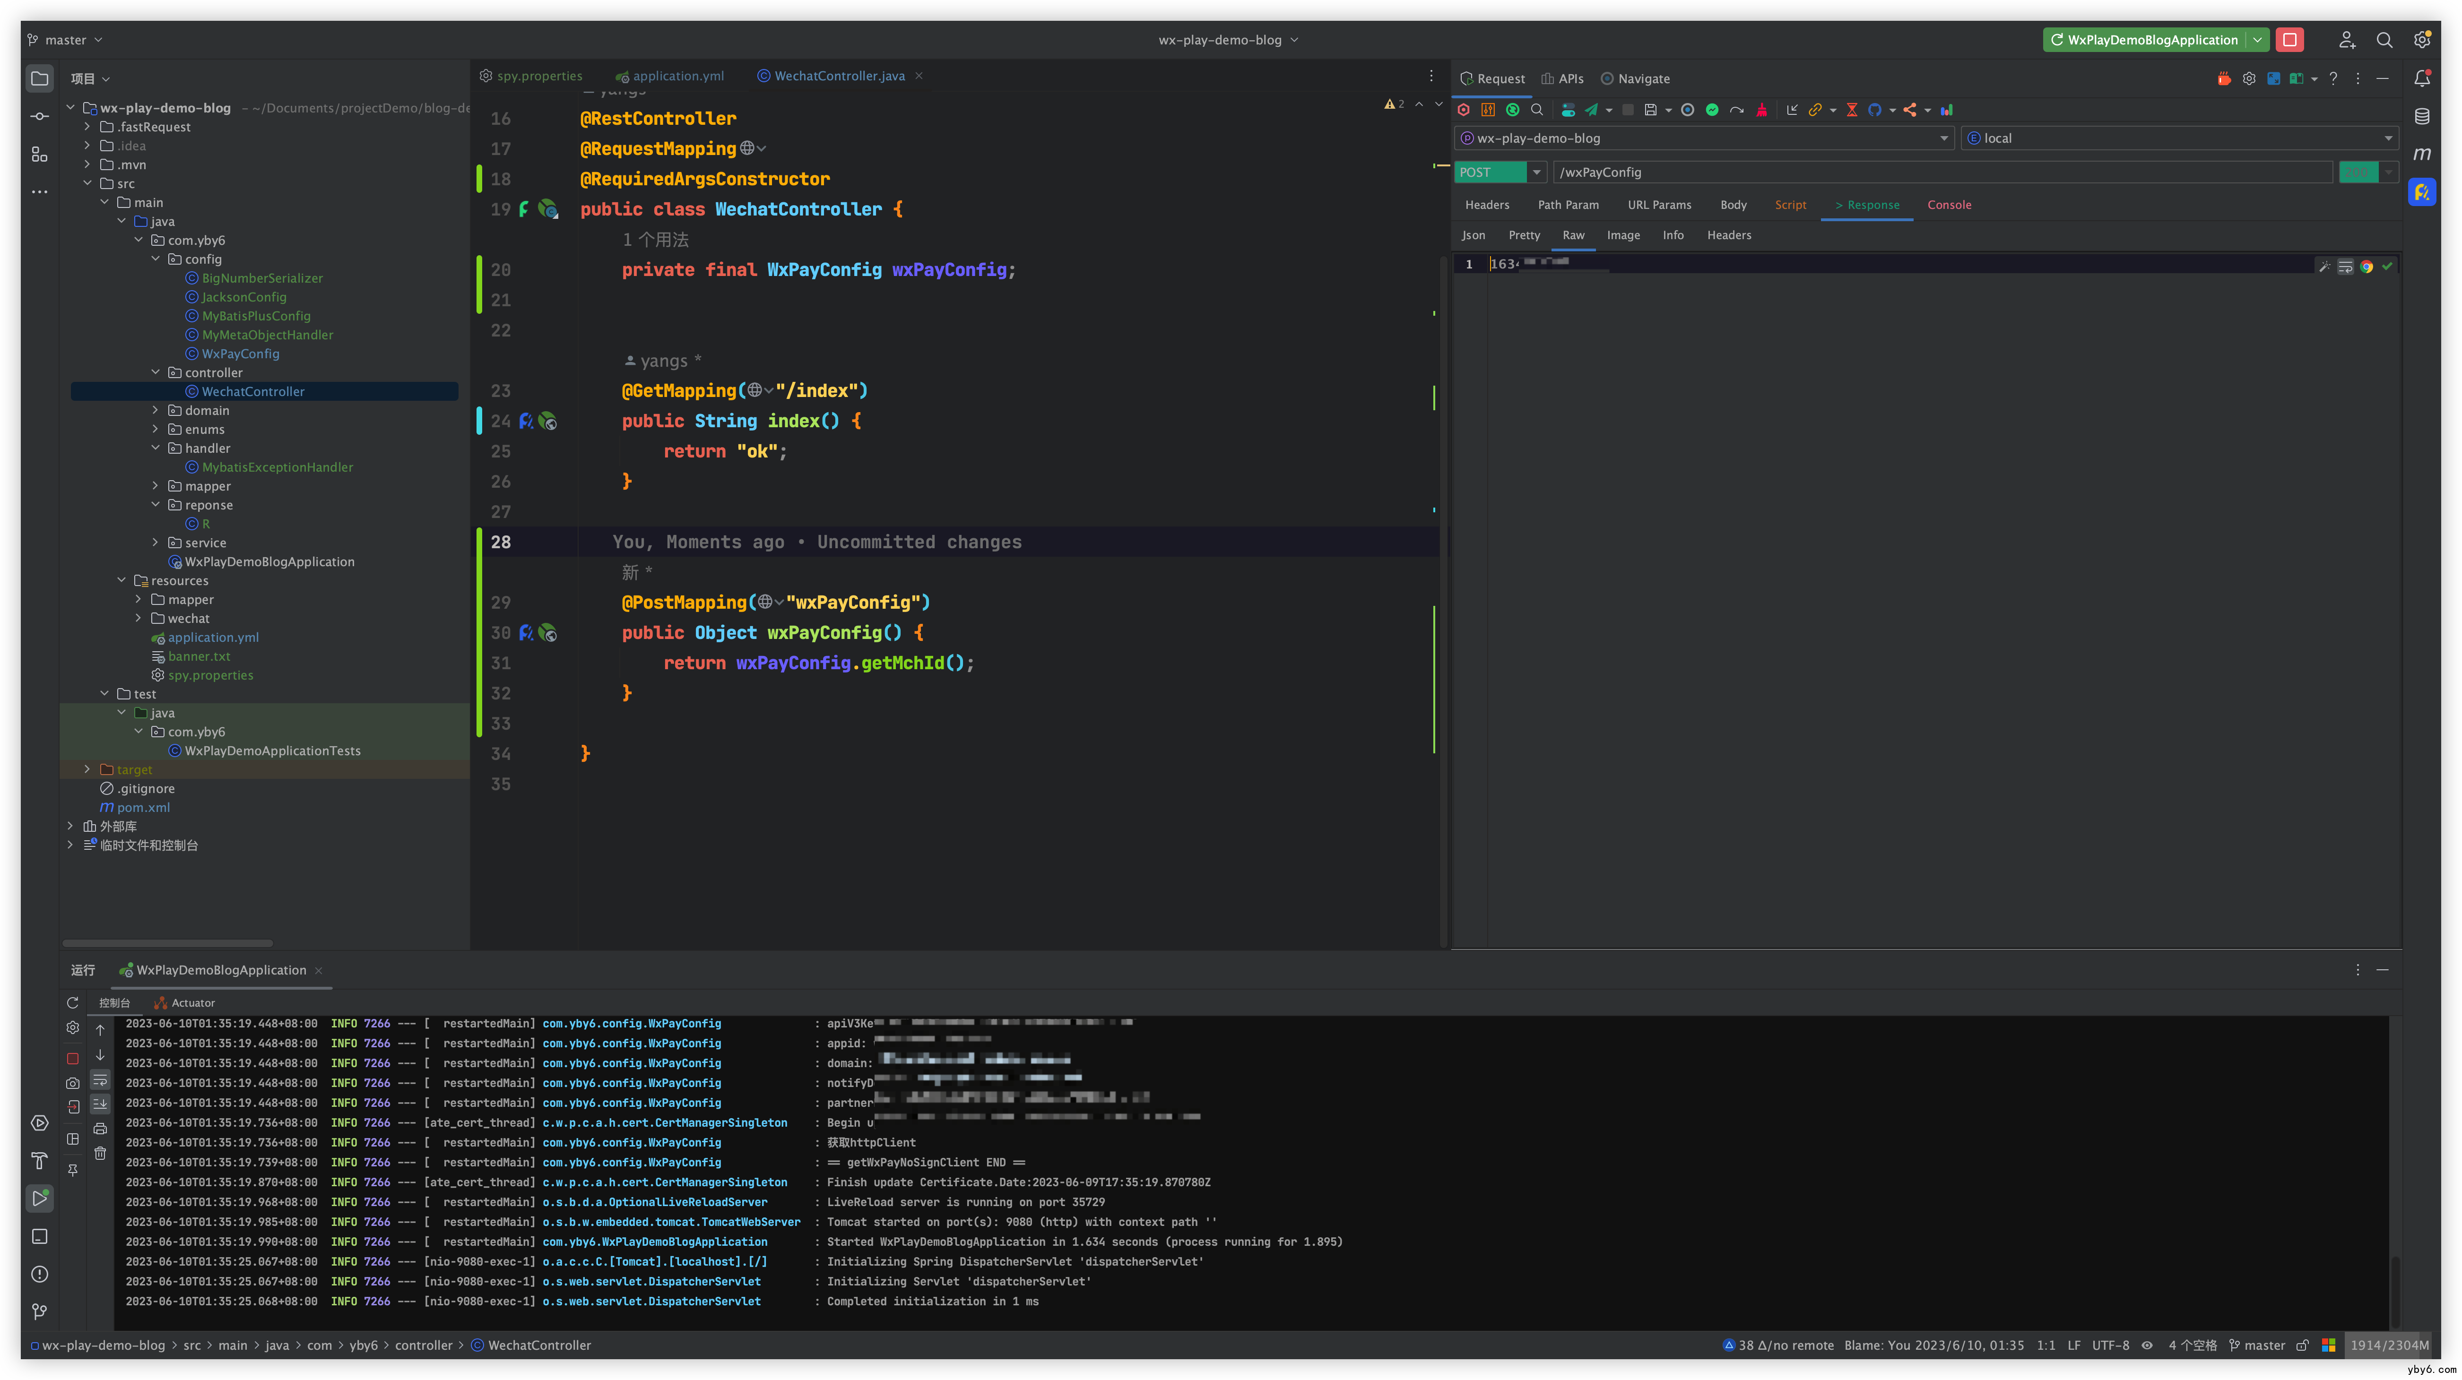Click the floppy disk save icon
This screenshot has width=2462, height=1380.
[x=1650, y=110]
